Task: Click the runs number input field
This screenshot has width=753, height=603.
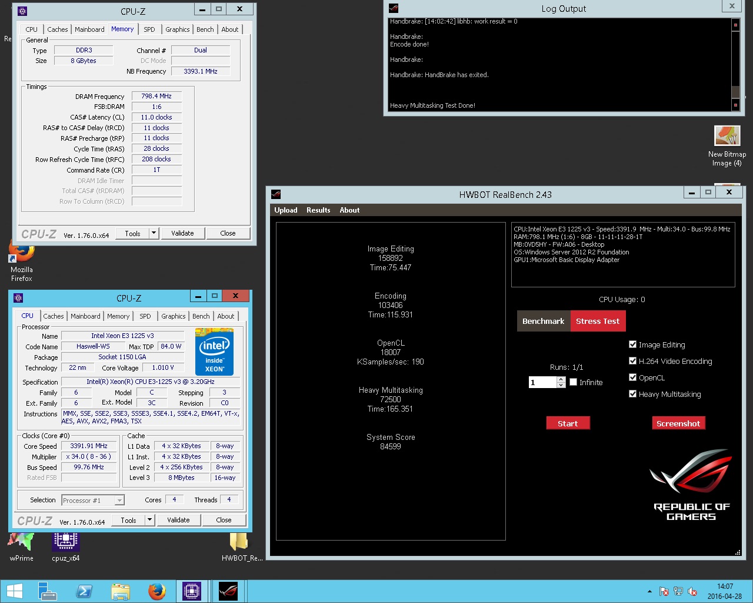Action: (x=542, y=382)
